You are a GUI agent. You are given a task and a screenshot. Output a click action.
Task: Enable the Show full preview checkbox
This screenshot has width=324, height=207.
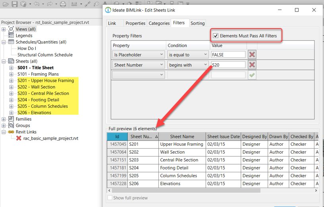point(110,198)
